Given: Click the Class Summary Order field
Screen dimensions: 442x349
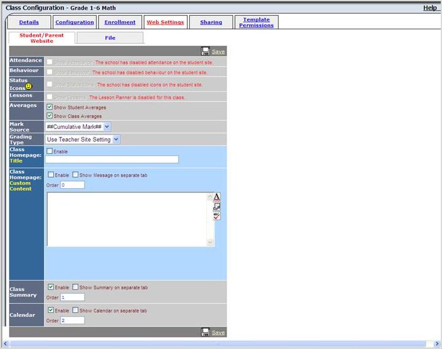Looking at the screenshot, I should 72,297.
